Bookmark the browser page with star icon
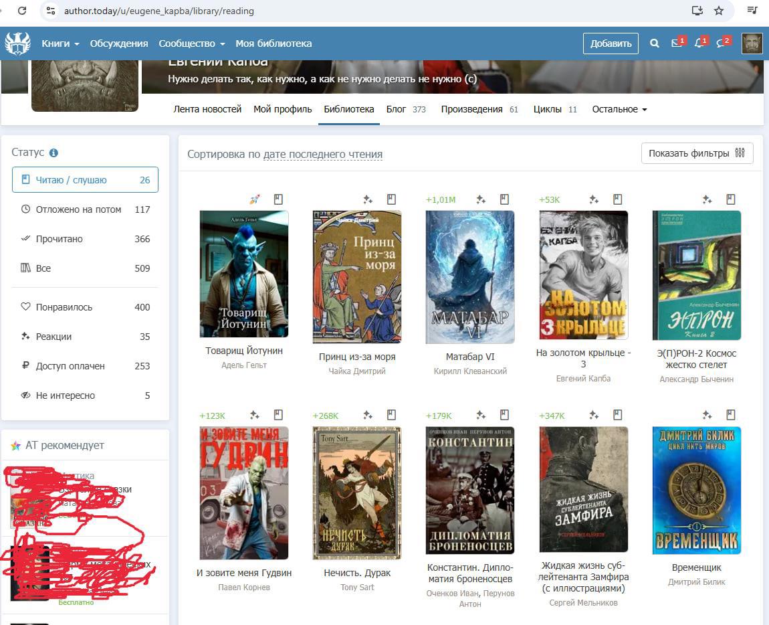Image resolution: width=769 pixels, height=625 pixels. 719,11
